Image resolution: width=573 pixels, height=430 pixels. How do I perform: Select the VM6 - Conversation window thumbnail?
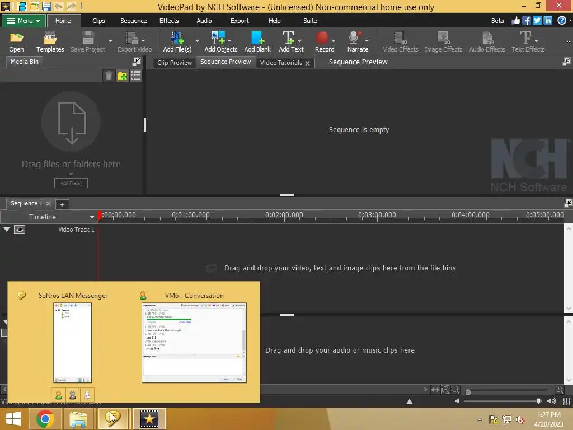tap(194, 343)
